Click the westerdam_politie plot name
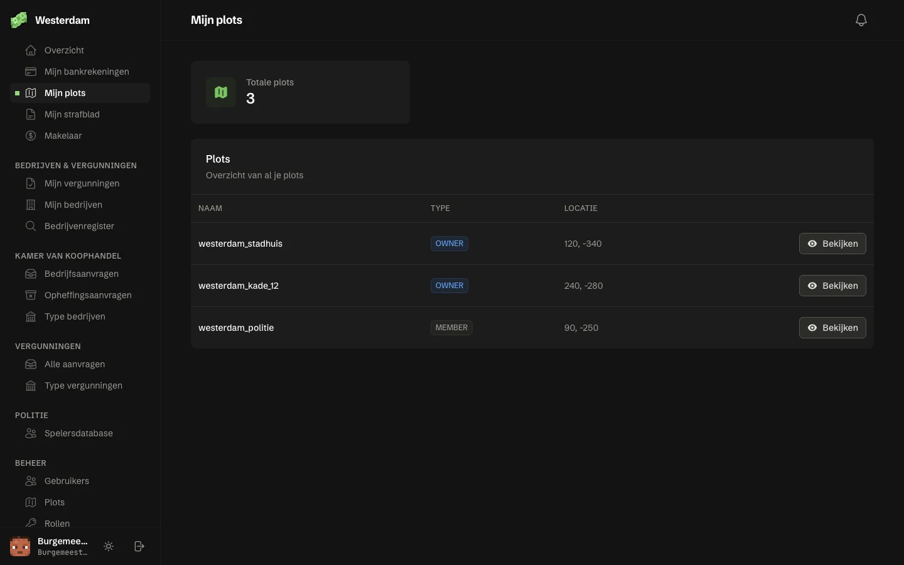The image size is (904, 565). coord(236,328)
